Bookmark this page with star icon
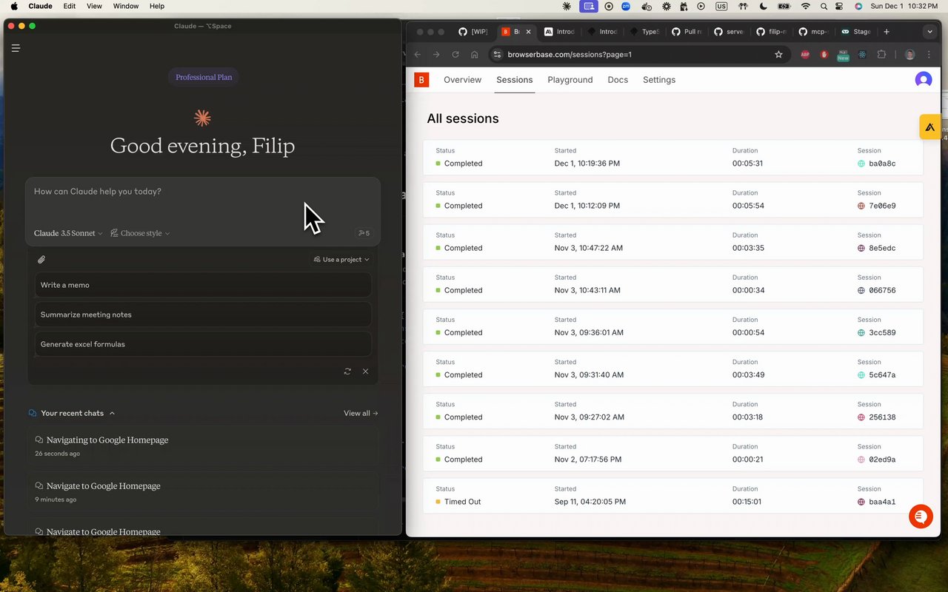948x592 pixels. click(778, 54)
